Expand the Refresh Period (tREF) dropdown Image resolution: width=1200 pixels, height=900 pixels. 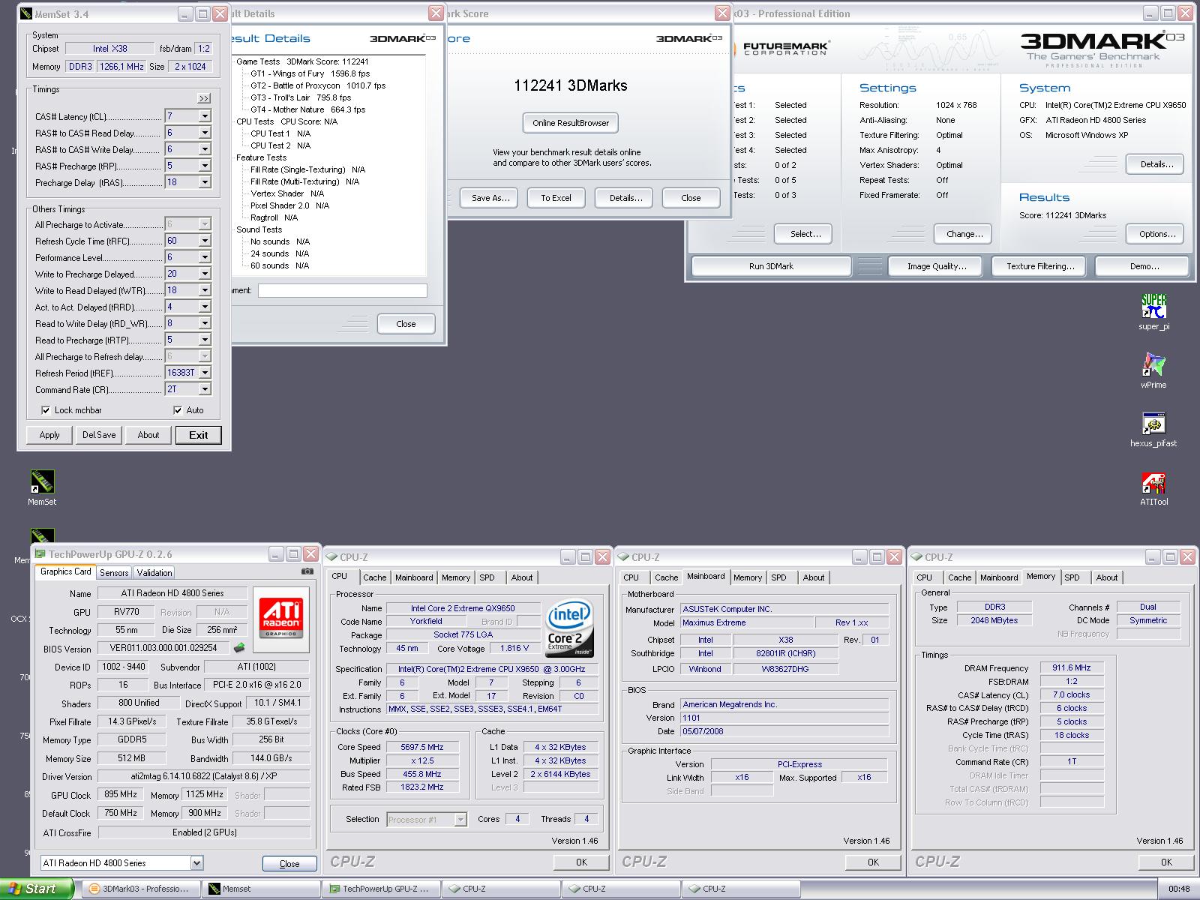click(x=204, y=373)
